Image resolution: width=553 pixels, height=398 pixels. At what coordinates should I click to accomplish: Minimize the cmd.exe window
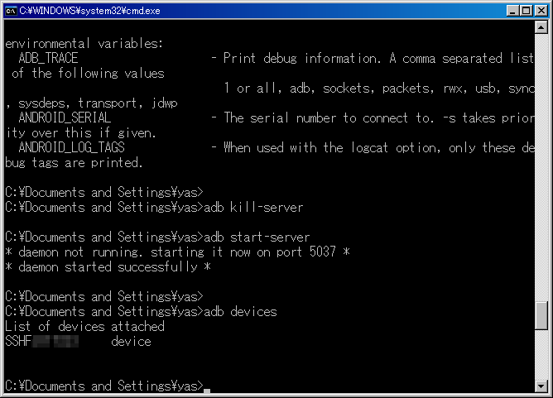(x=512, y=11)
